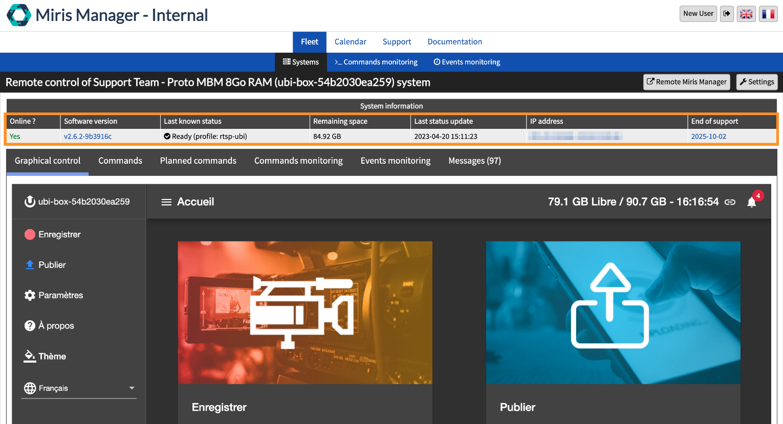Click Publier in the sidebar
Screen dimensions: 783x424
click(52, 265)
